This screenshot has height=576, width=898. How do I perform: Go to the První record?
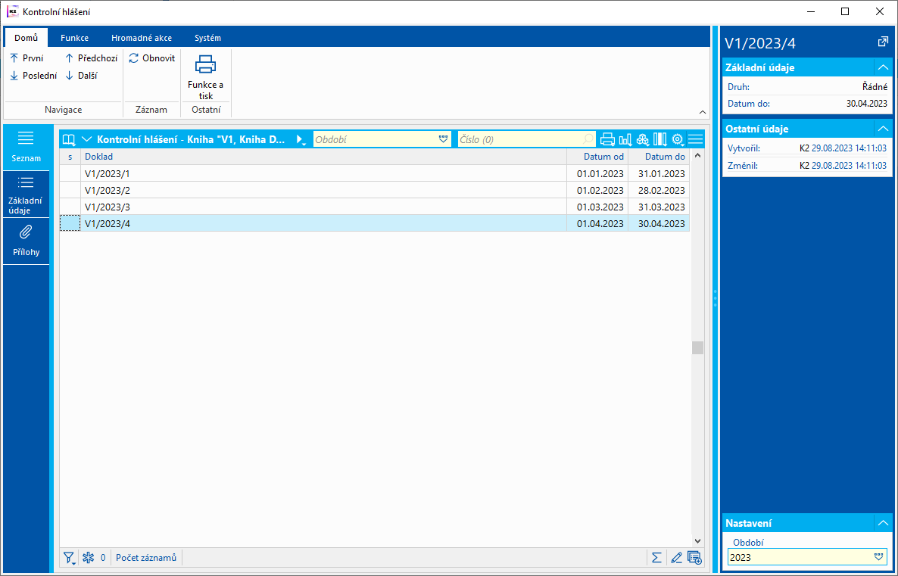tap(27, 58)
